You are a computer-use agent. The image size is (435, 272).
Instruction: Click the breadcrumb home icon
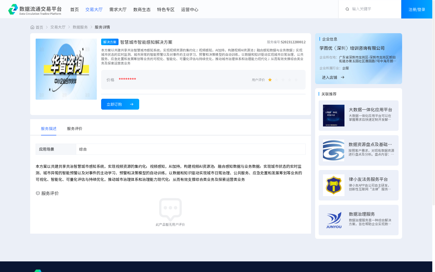32,27
